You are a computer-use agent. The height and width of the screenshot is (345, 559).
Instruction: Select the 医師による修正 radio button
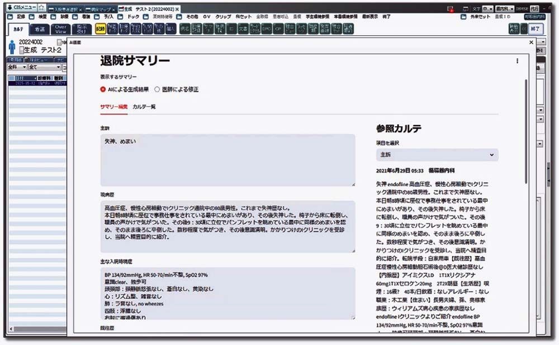[x=157, y=89]
